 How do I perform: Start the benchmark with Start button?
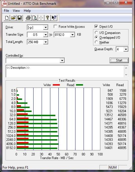point(119,60)
